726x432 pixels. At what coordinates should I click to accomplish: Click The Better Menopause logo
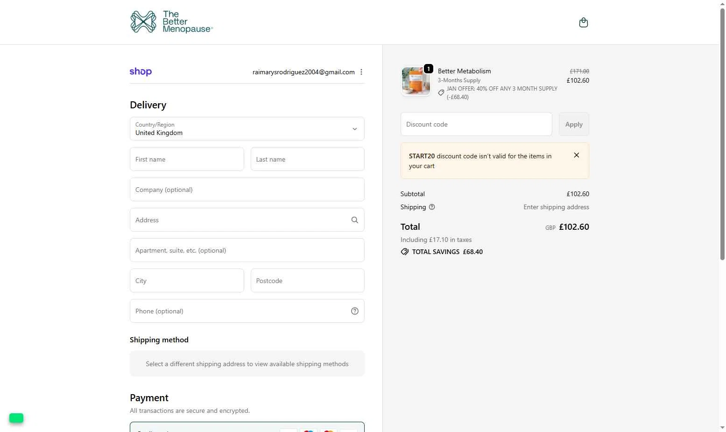(171, 22)
